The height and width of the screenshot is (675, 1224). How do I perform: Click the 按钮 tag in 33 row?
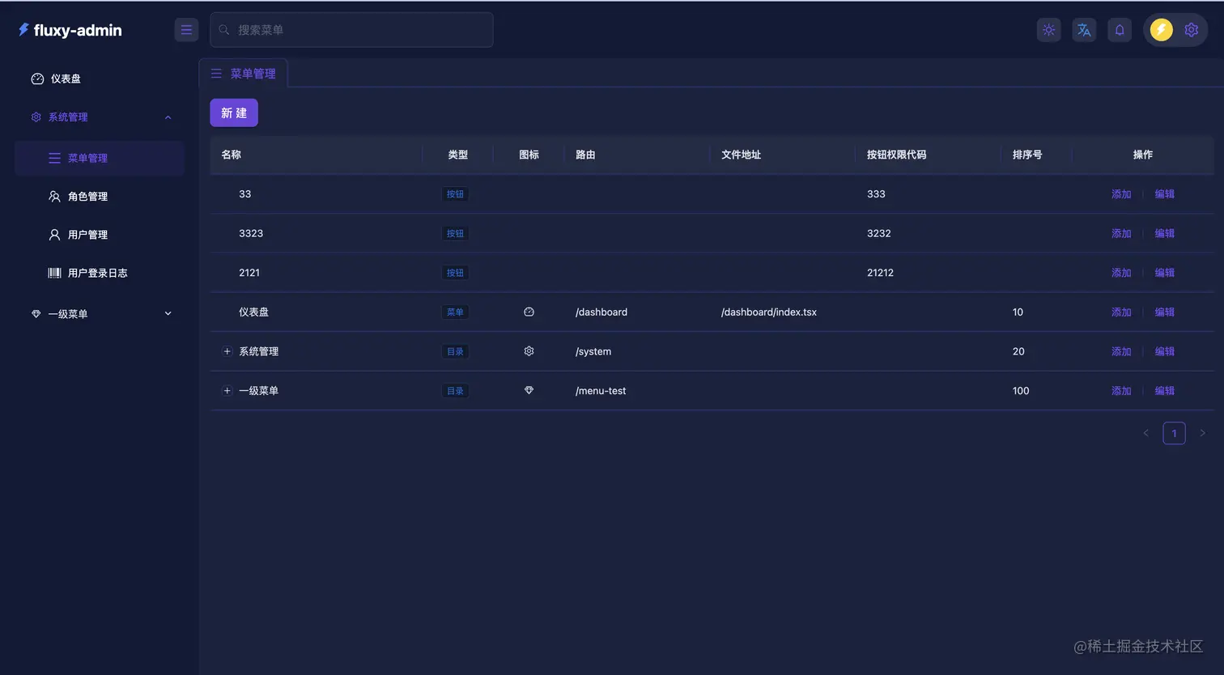456,194
